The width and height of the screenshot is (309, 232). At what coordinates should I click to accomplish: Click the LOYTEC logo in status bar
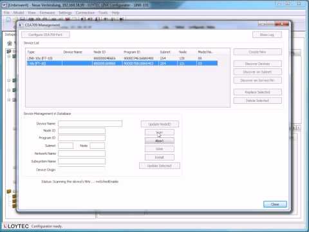pyautogui.click(x=16, y=226)
